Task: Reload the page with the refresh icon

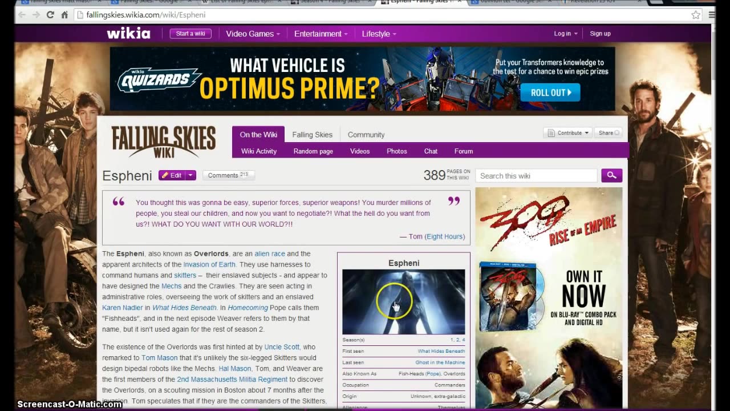Action: (x=50, y=15)
